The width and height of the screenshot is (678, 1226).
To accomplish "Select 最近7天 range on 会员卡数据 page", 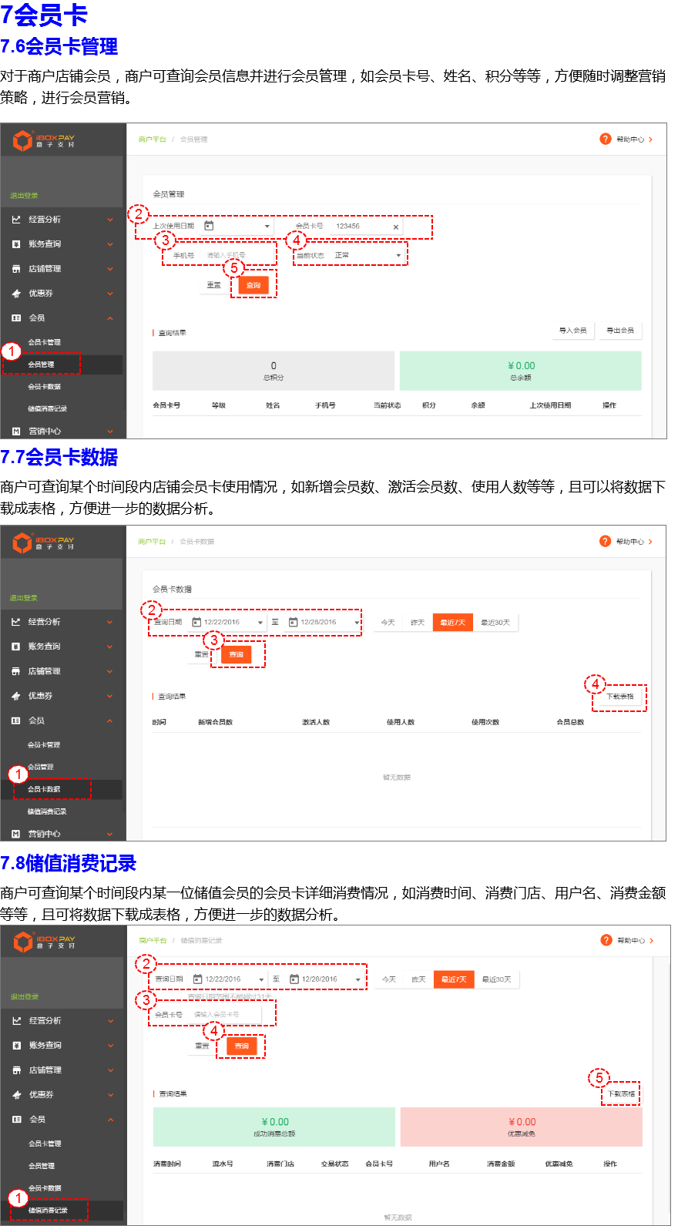I will [453, 623].
